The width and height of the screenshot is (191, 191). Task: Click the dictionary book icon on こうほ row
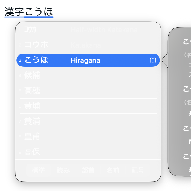[153, 60]
